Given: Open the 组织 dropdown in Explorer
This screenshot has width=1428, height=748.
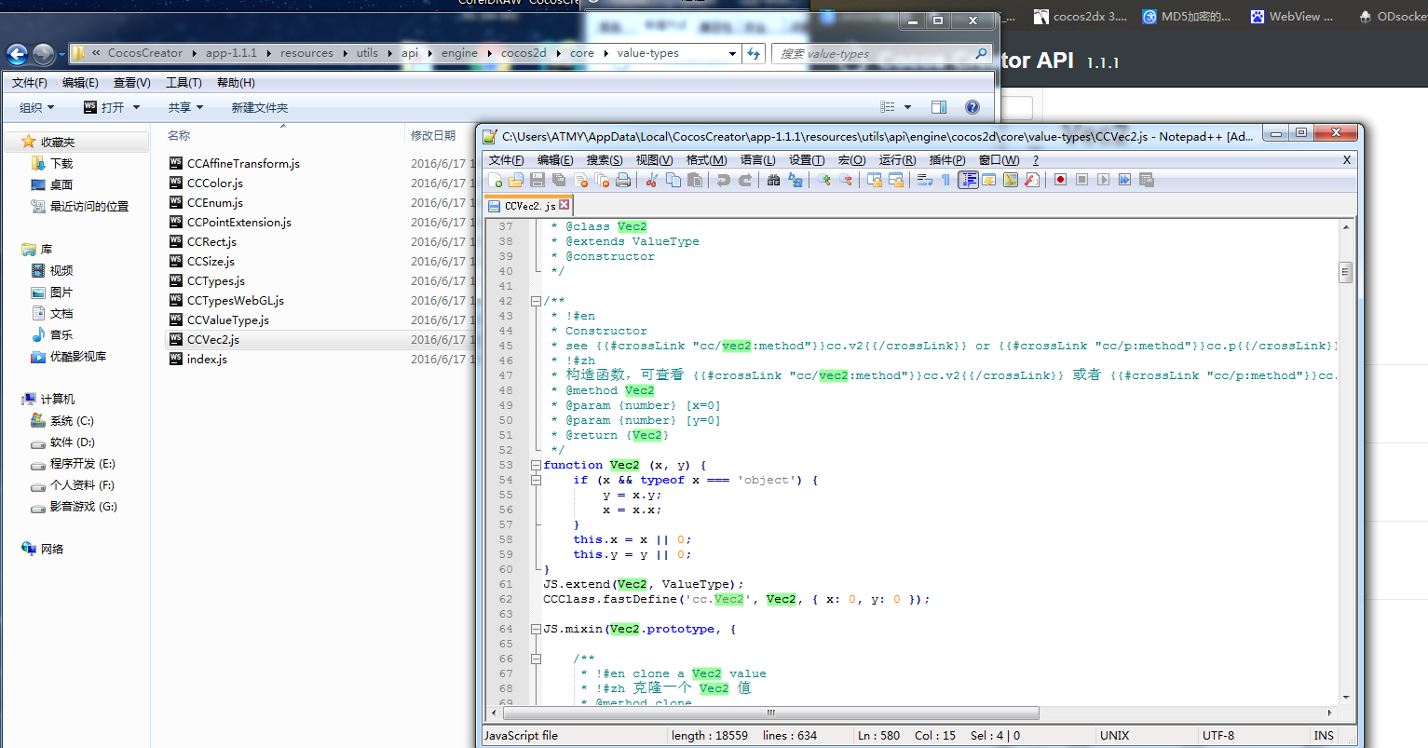Looking at the screenshot, I should (37, 108).
